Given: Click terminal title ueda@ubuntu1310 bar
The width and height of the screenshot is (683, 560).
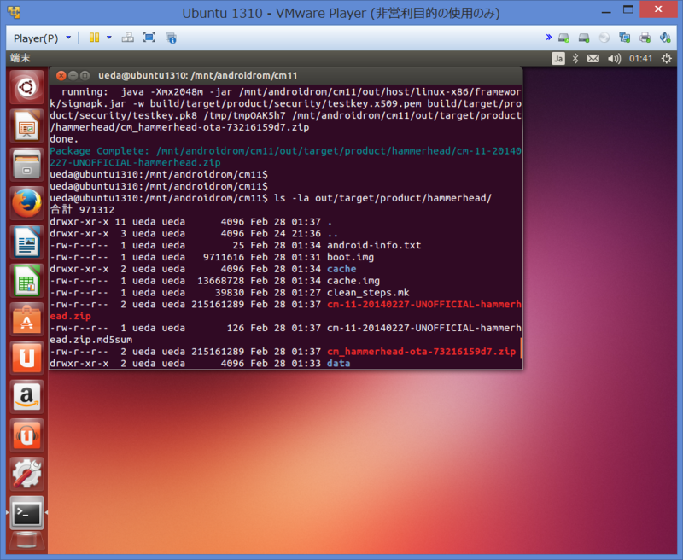Looking at the screenshot, I should [x=198, y=76].
